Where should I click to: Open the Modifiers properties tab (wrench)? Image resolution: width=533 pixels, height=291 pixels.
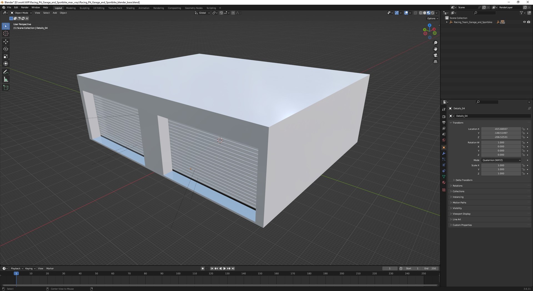(444, 154)
